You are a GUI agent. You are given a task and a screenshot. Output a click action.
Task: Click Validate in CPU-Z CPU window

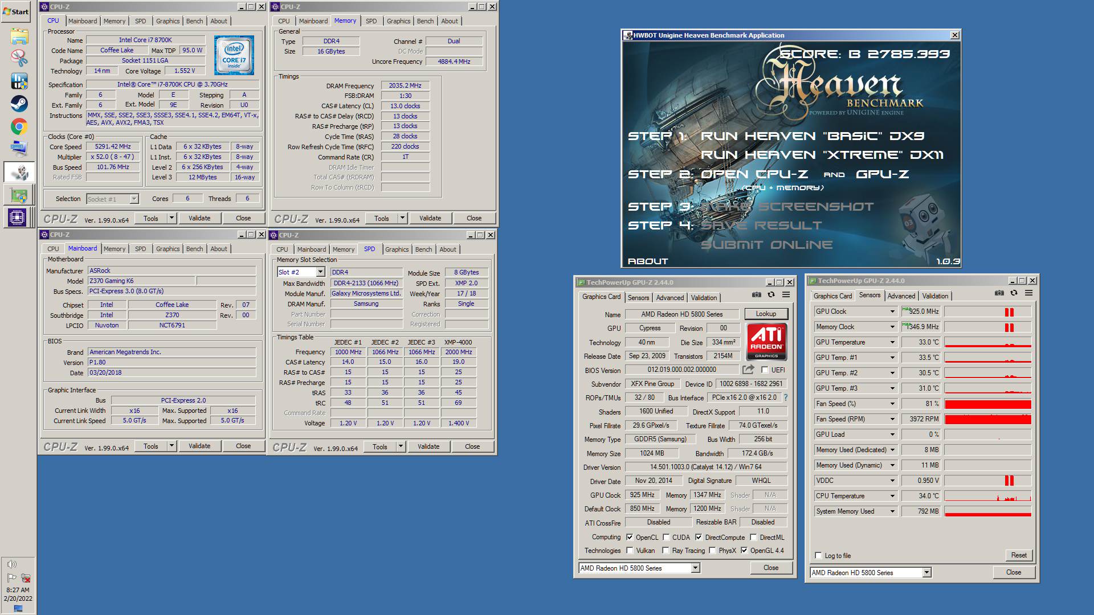coord(199,218)
